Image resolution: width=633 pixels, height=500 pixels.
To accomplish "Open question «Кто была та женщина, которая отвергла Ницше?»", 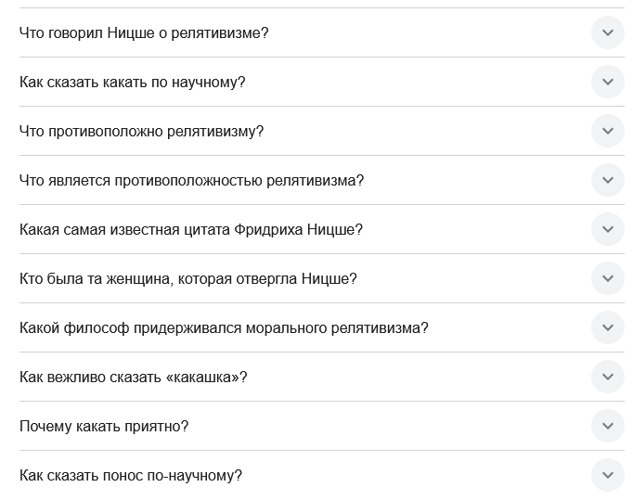I will point(187,278).
